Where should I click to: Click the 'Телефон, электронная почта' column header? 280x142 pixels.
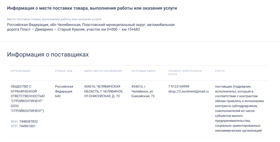click(x=185, y=73)
